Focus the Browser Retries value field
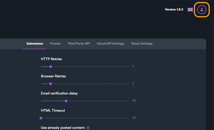This screenshot has width=214, height=130. pos(135,84)
